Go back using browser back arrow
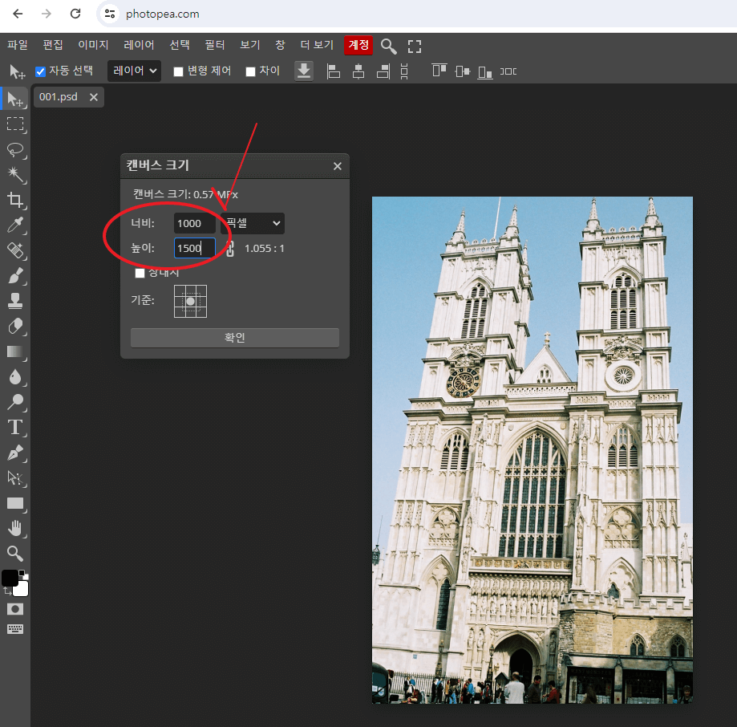 (18, 14)
